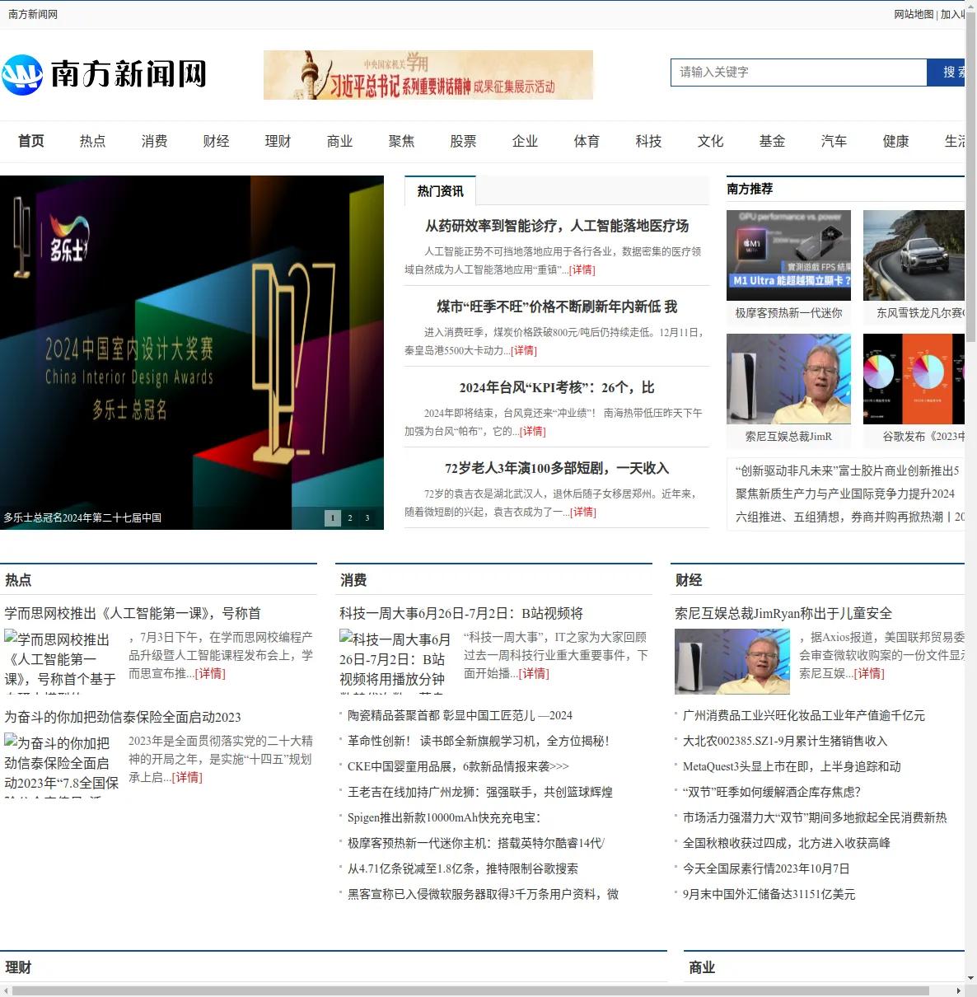The height and width of the screenshot is (997, 977).
Task: Open link 广州消费品工业兴旺化妆品工业年产值逾千亿元
Action: 804,715
